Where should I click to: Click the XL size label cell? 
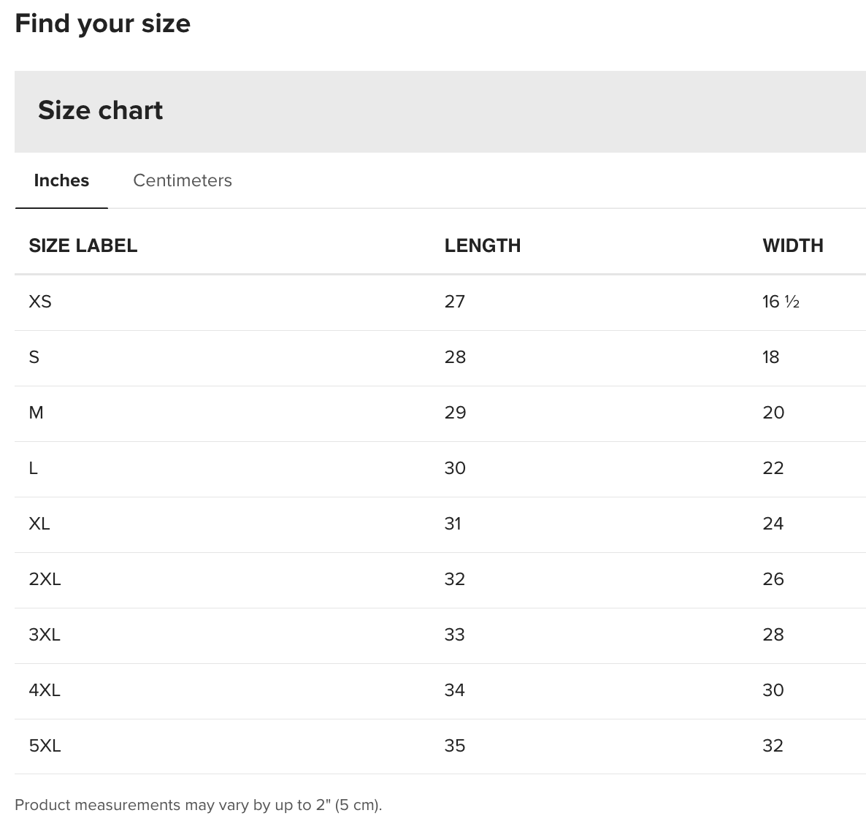click(39, 524)
